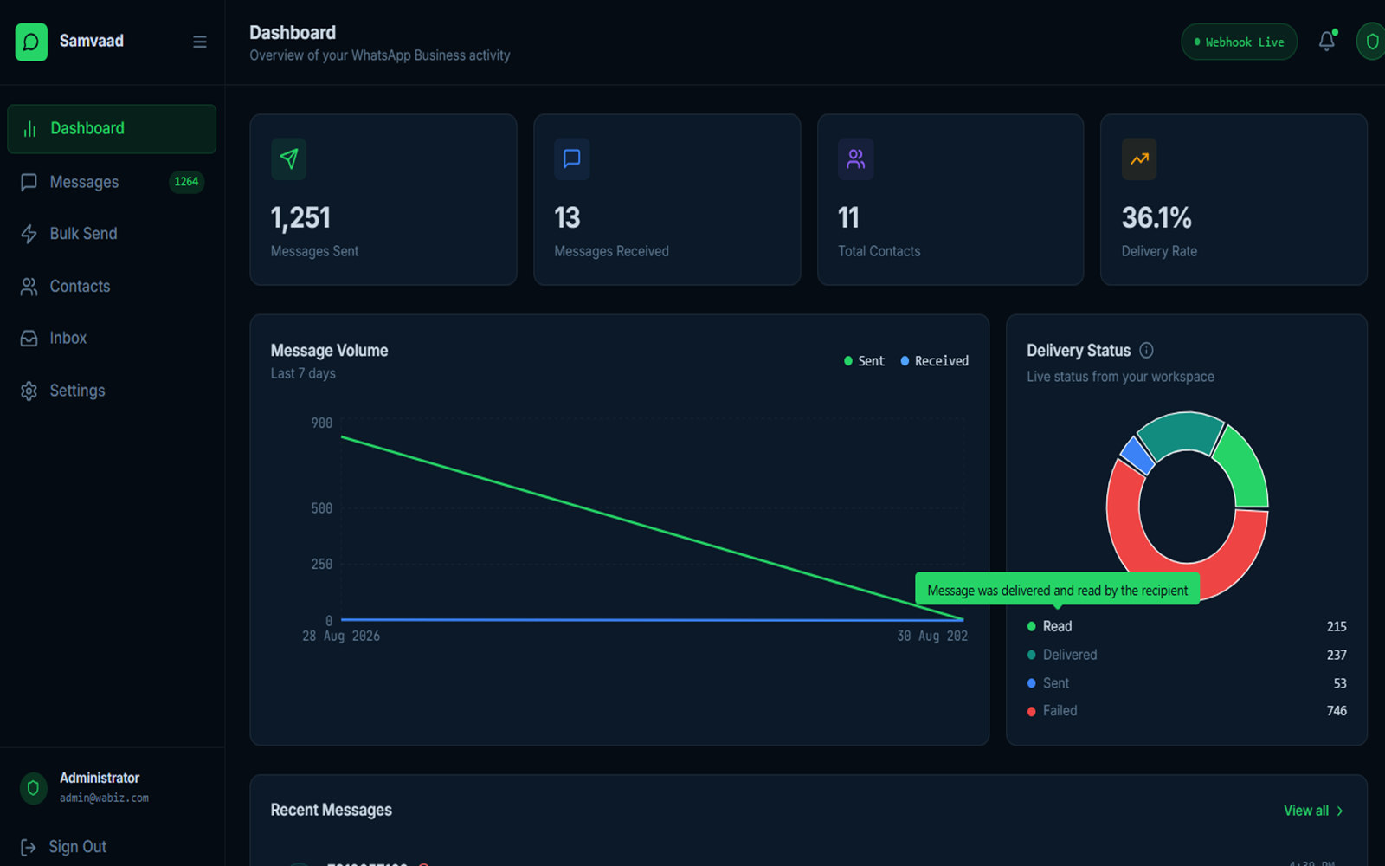
Task: Select the Read legend row
Action: 1186,626
